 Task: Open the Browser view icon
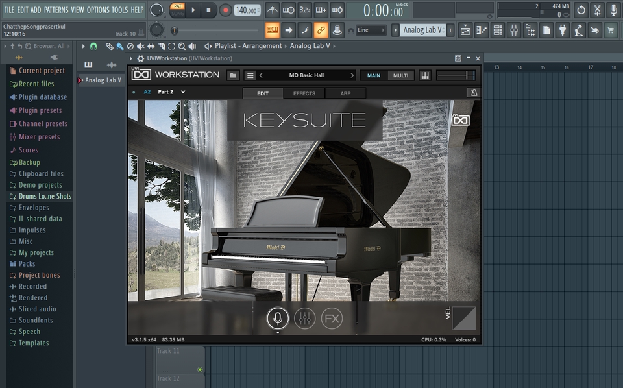click(530, 30)
